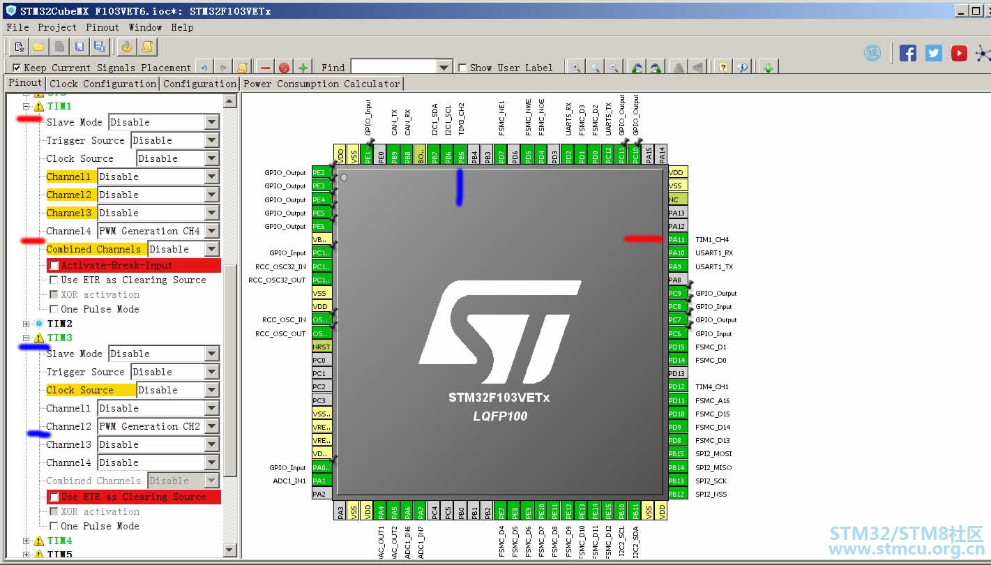Open the Window menu
The width and height of the screenshot is (991, 565).
(145, 27)
